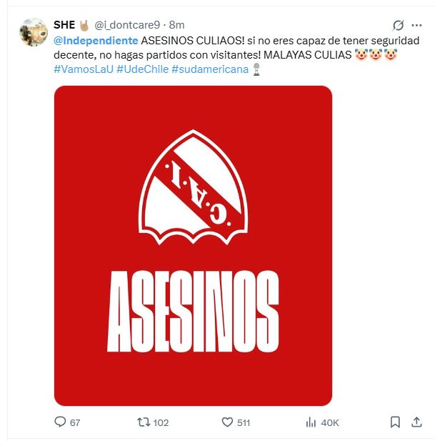
Task: Open the SHE profile avatar
Action: pos(34,32)
